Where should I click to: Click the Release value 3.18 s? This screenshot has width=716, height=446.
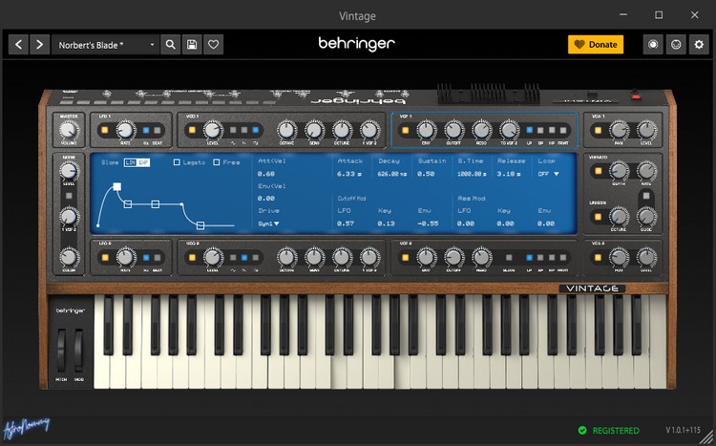tap(509, 174)
